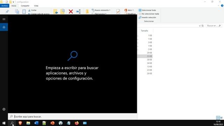Image resolution: width=224 pixels, height=126 pixels.
Task: Click the New folder icon
Action: coord(87,12)
